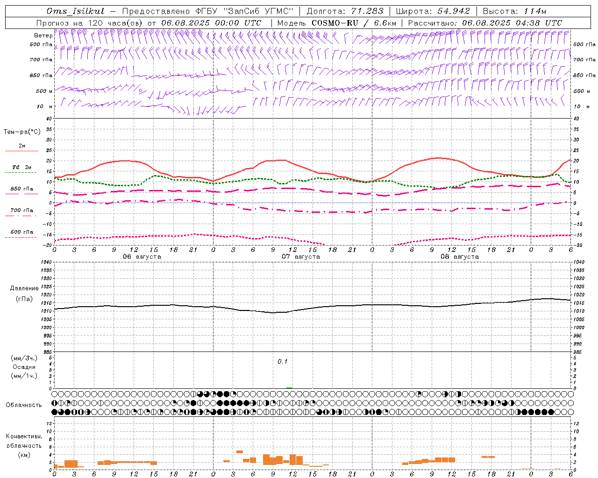Click the date label 07 августа
Image resolution: width=598 pixels, height=478 pixels.
tap(301, 257)
